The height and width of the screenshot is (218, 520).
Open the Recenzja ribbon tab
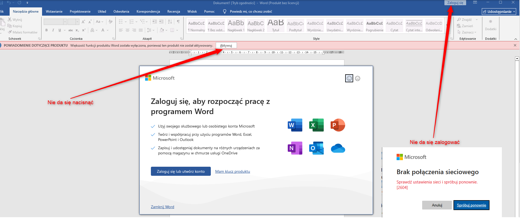[174, 12]
